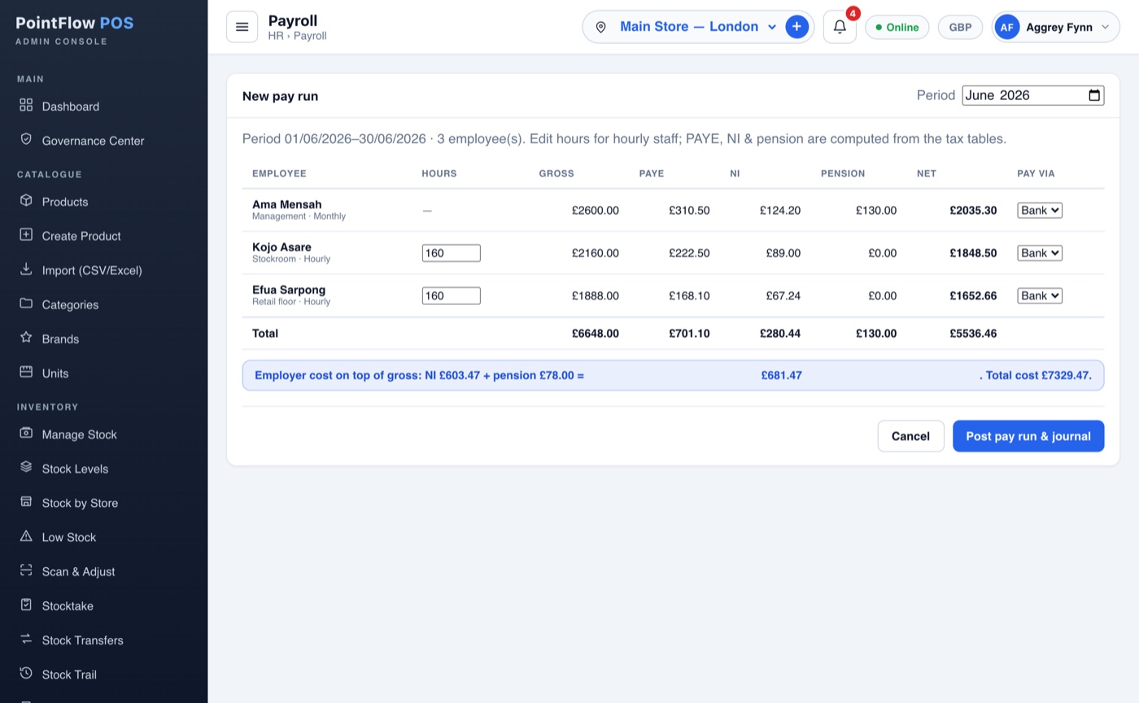This screenshot has height=703, width=1139.
Task: Click total net £5536.46
Action: [x=973, y=333]
